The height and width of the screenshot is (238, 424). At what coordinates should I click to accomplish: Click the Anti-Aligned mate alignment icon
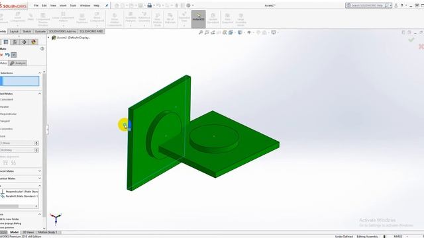[13, 163]
